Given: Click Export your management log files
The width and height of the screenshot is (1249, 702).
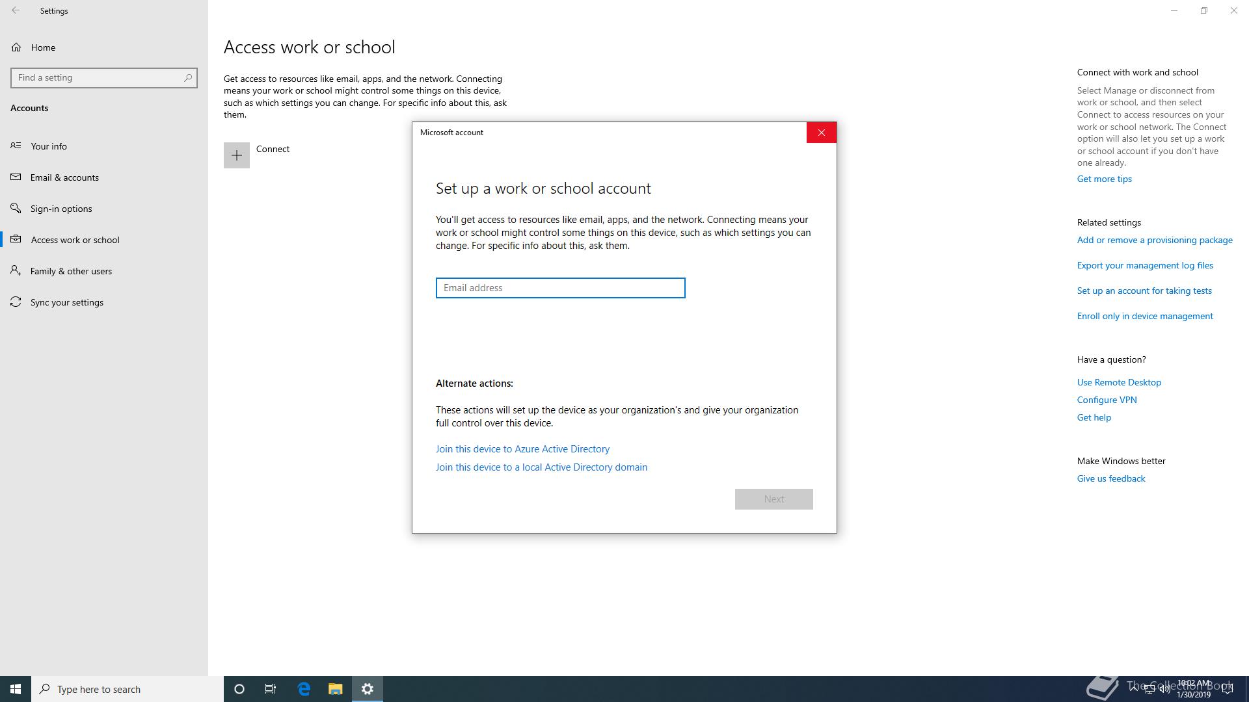Looking at the screenshot, I should [1145, 265].
